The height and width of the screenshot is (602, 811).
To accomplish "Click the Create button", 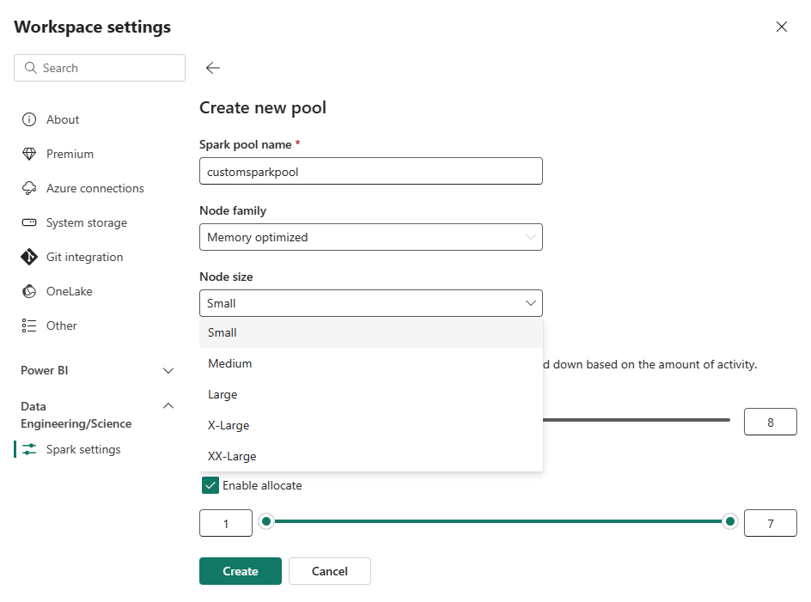I will (241, 571).
